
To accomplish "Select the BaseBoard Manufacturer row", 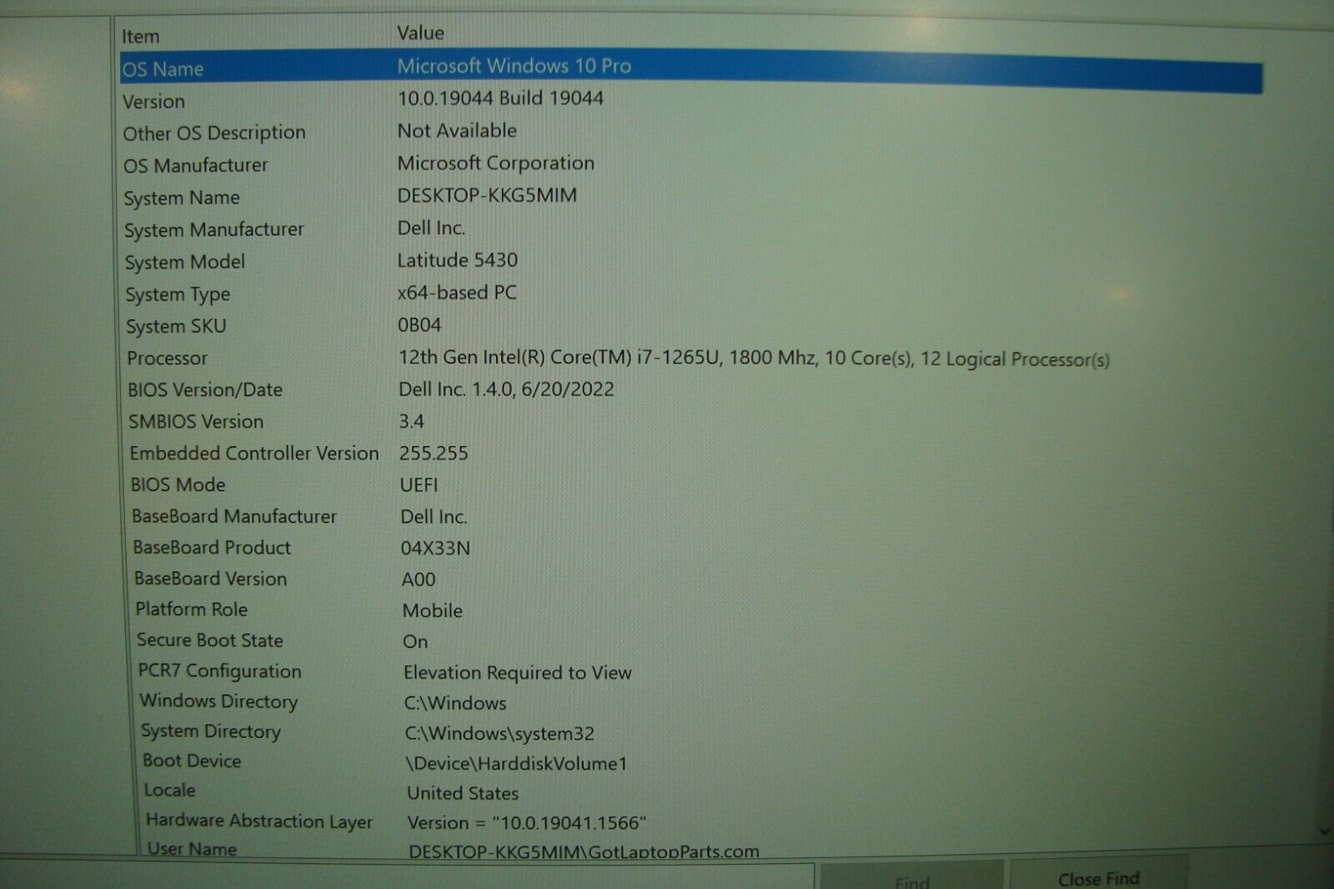I will 690,517.
